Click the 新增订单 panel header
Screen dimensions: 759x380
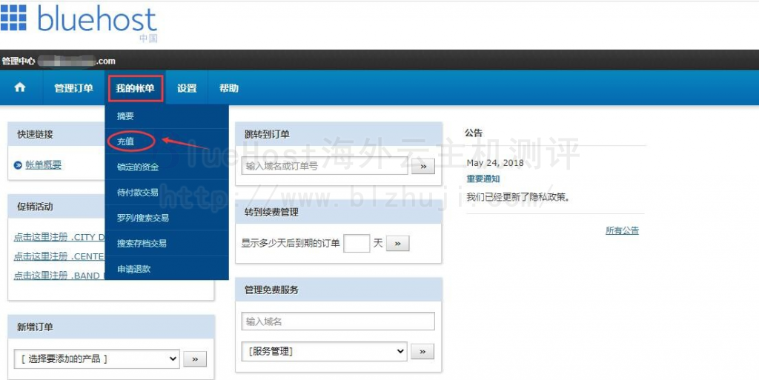(111, 327)
